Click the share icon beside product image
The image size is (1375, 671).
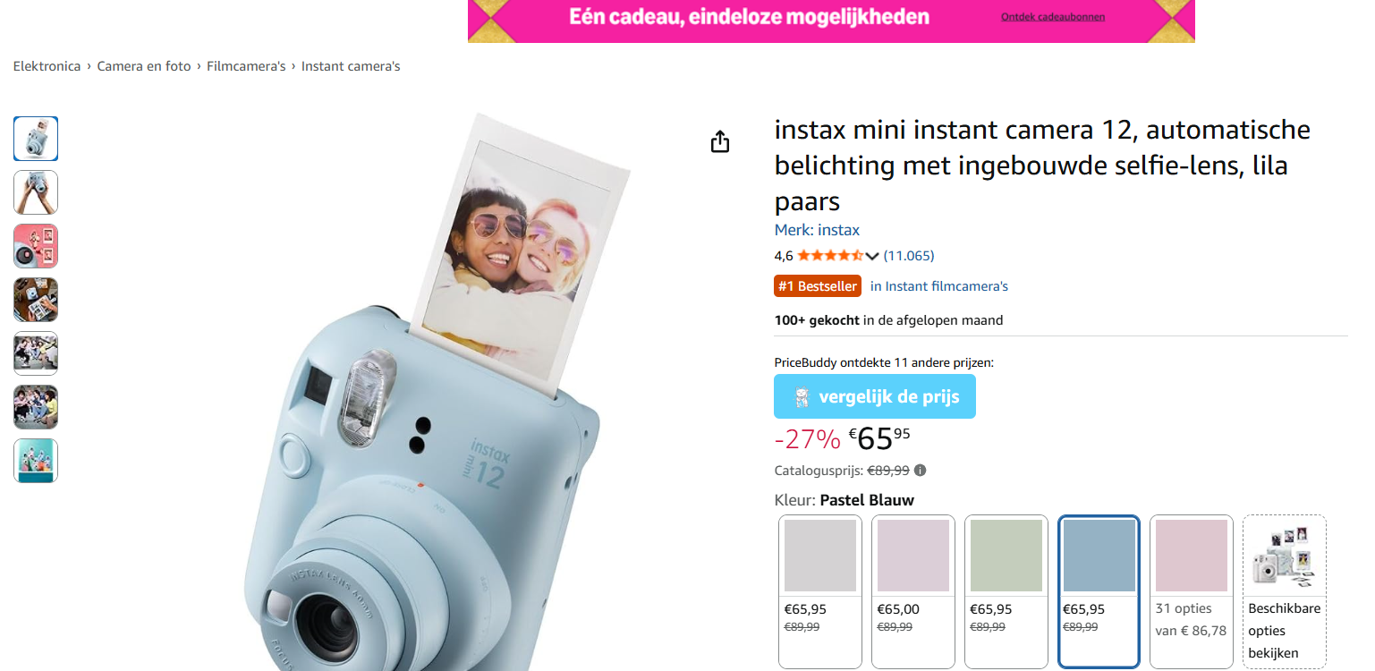click(x=720, y=142)
